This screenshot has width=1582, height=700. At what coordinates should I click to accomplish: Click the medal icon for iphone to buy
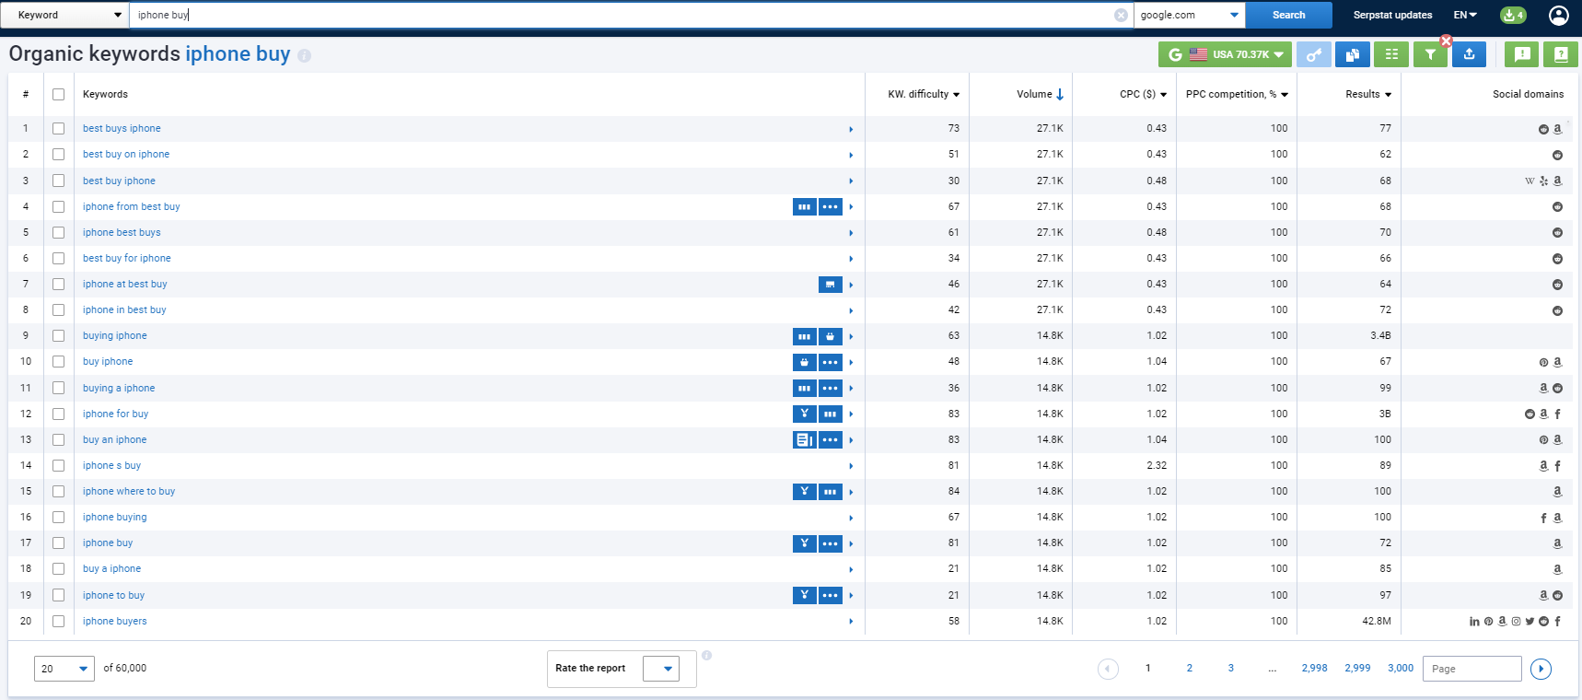pos(804,595)
